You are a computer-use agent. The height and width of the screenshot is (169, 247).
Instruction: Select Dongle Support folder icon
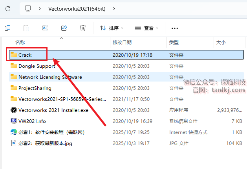[14, 66]
